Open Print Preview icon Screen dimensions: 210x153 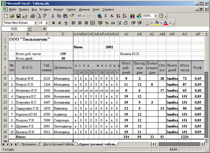[x=39, y=16]
